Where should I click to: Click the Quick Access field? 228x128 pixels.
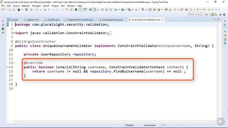coord(195,14)
